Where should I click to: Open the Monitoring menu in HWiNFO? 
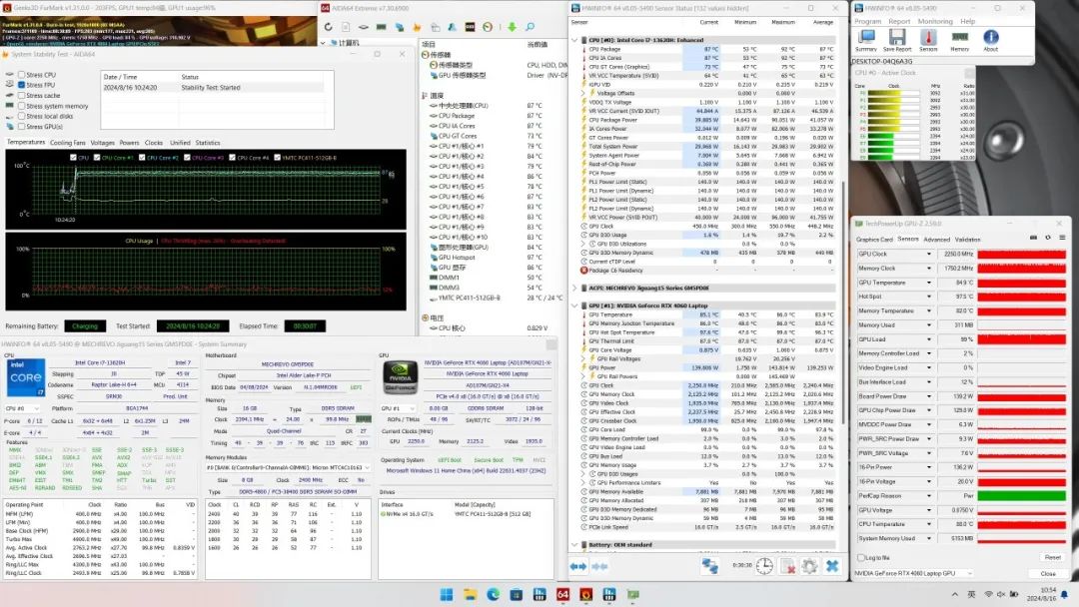click(935, 21)
